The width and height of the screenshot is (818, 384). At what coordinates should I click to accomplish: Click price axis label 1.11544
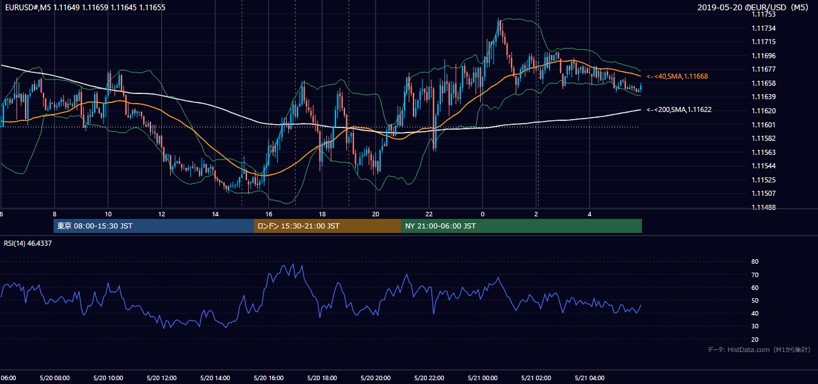763,166
